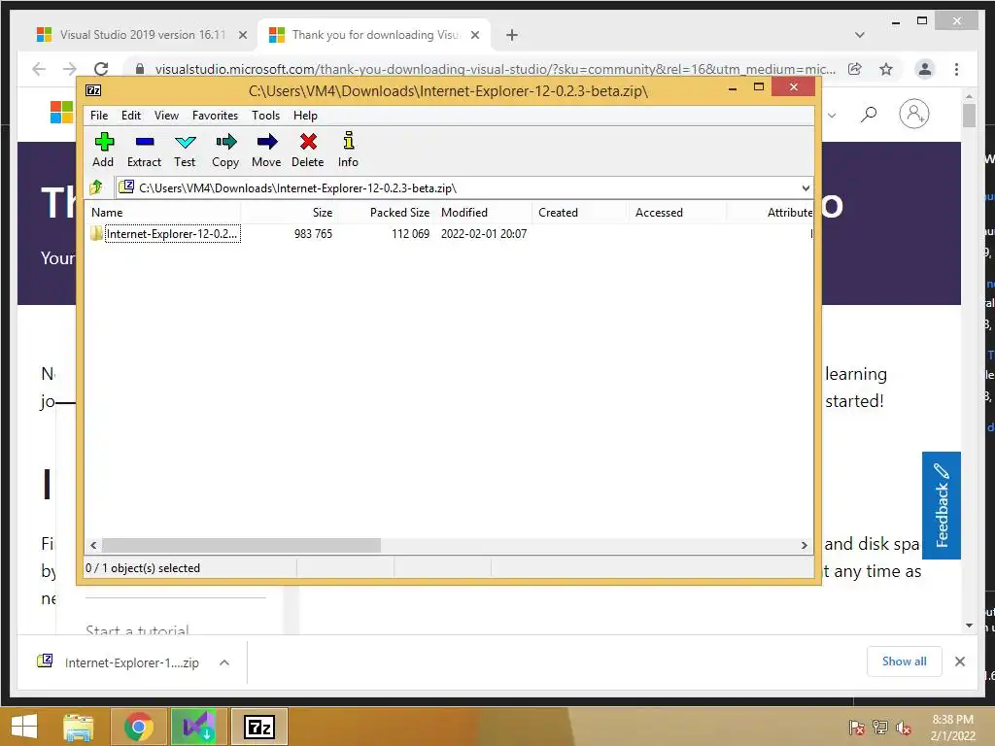Open the File menu

99,116
